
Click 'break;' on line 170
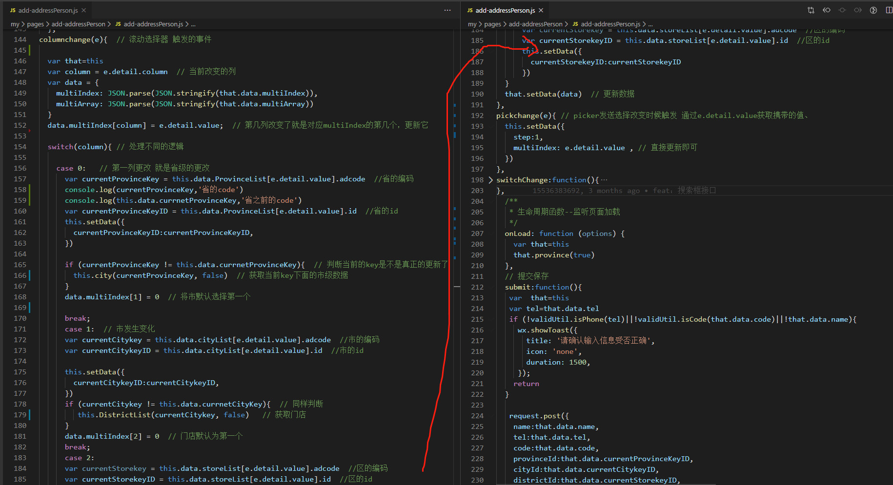click(x=78, y=318)
